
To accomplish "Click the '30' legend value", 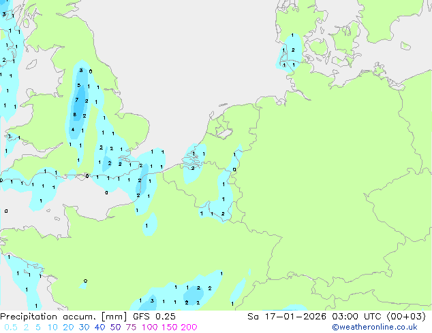I will point(84,328).
